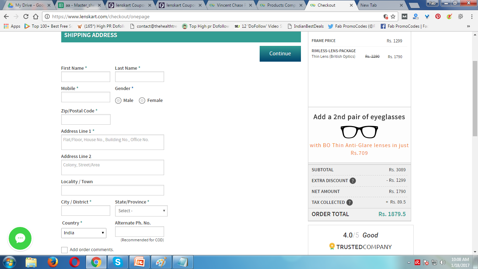Open Action Center flag in tray
Viewport: 478px width, 269px height.
(x=426, y=262)
